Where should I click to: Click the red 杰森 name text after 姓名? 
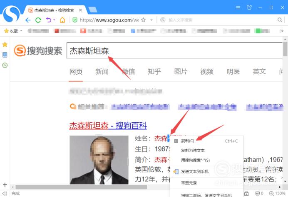pyautogui.click(x=161, y=139)
